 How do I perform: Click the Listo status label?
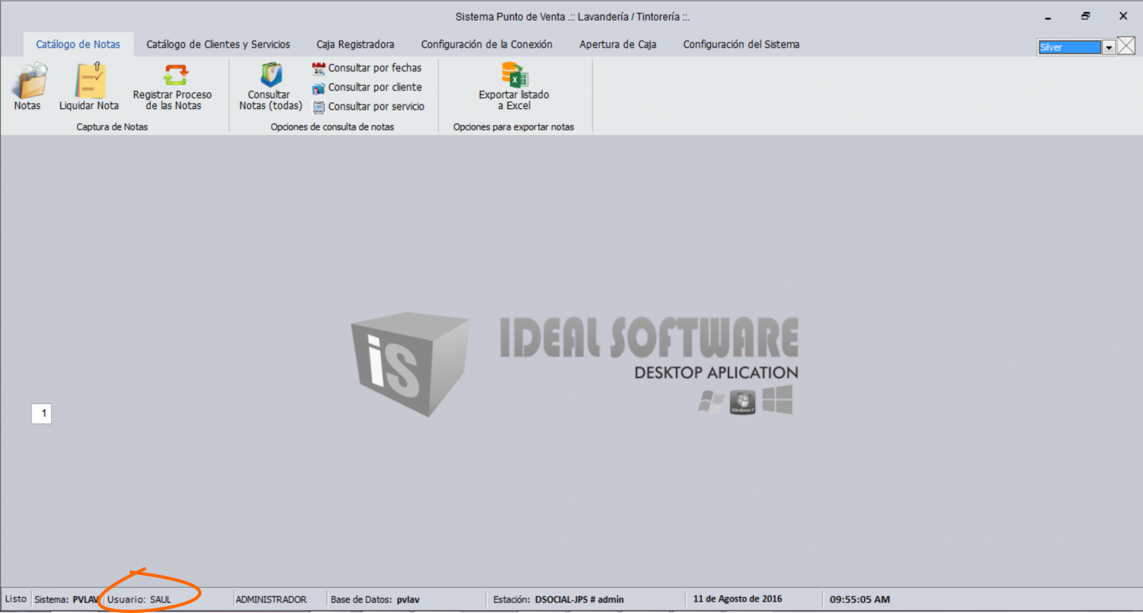click(15, 599)
